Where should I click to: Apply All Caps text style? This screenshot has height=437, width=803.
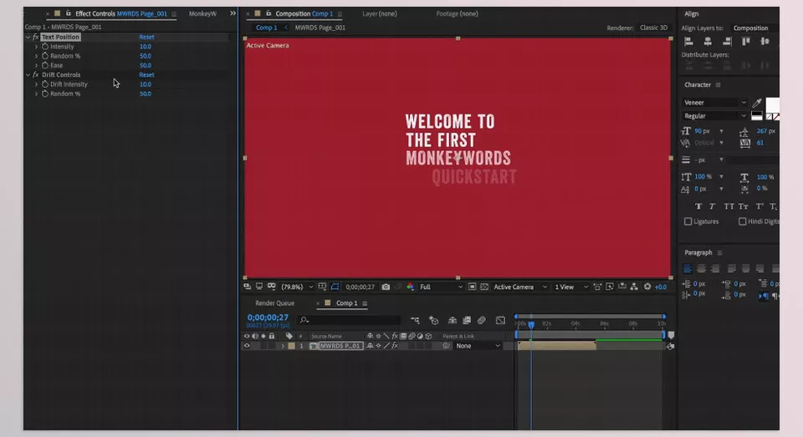pyautogui.click(x=729, y=206)
